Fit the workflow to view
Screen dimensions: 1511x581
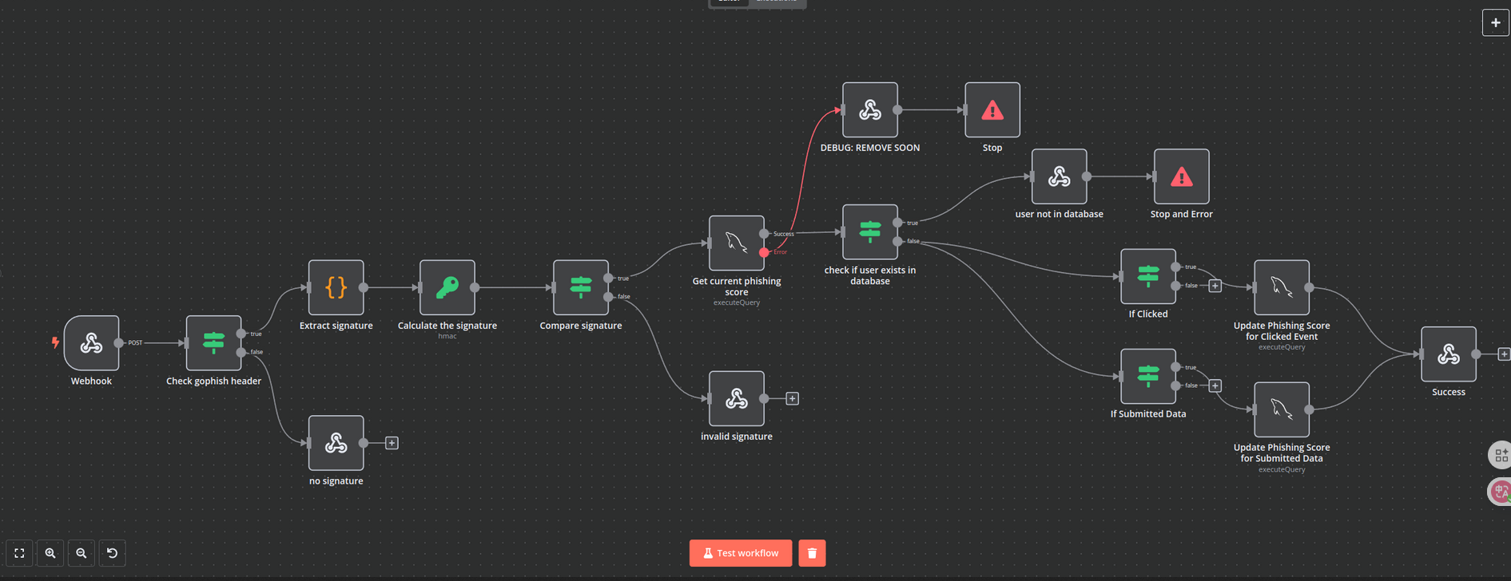(19, 553)
